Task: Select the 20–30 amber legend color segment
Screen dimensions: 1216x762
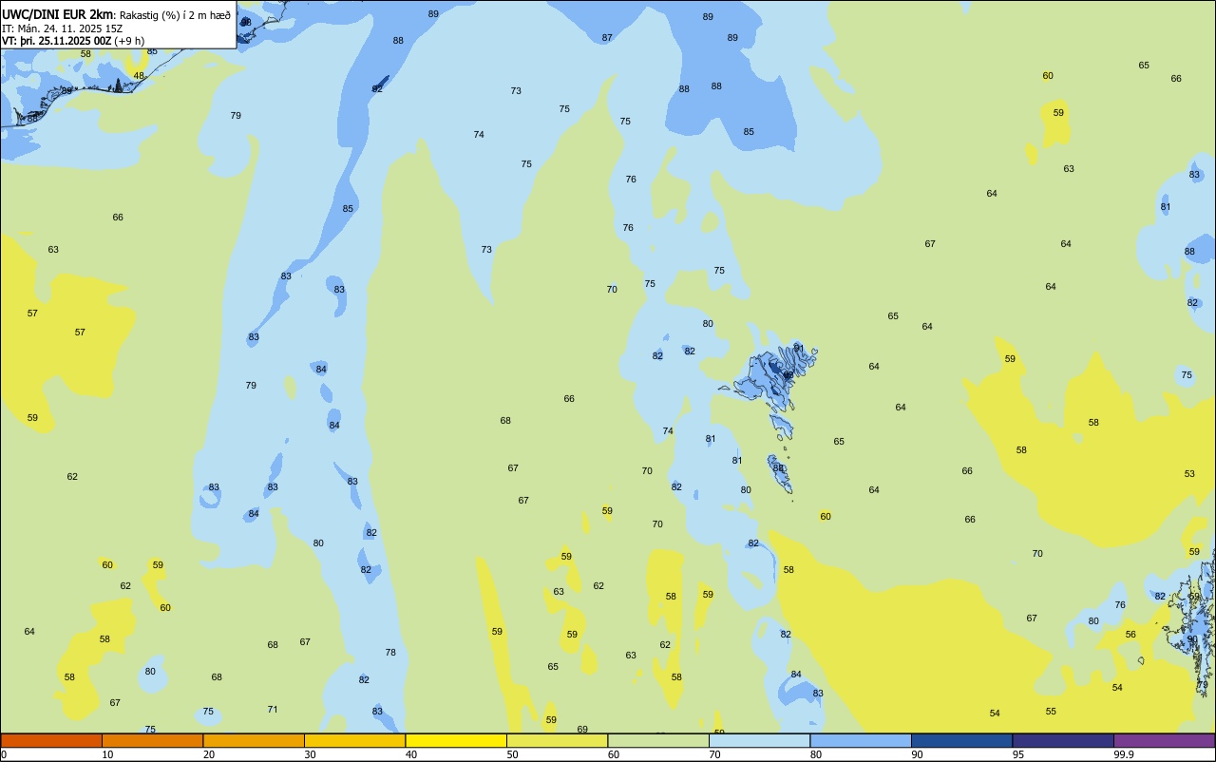Action: 254,740
